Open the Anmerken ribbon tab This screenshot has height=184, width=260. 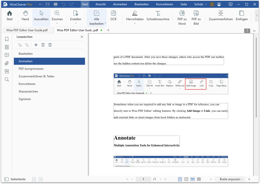click(x=120, y=4)
